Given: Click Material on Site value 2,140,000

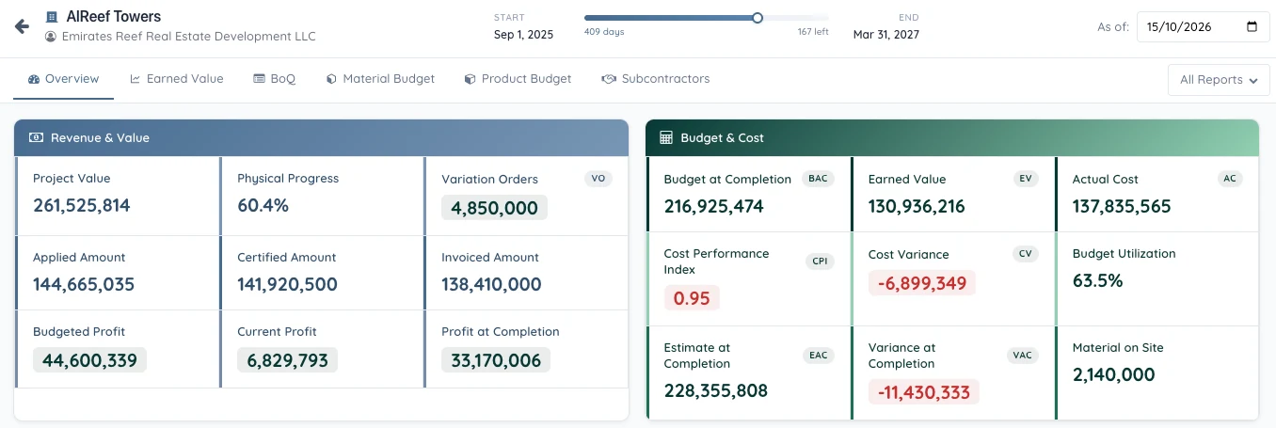Looking at the screenshot, I should 1114,374.
